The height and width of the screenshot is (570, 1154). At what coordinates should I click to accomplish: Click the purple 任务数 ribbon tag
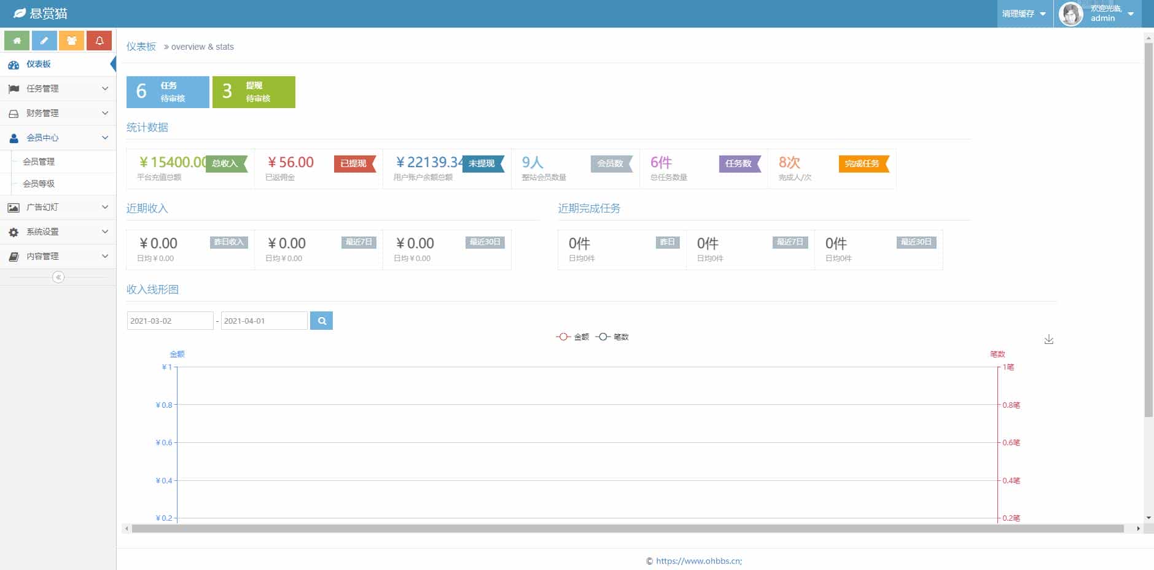(x=740, y=163)
